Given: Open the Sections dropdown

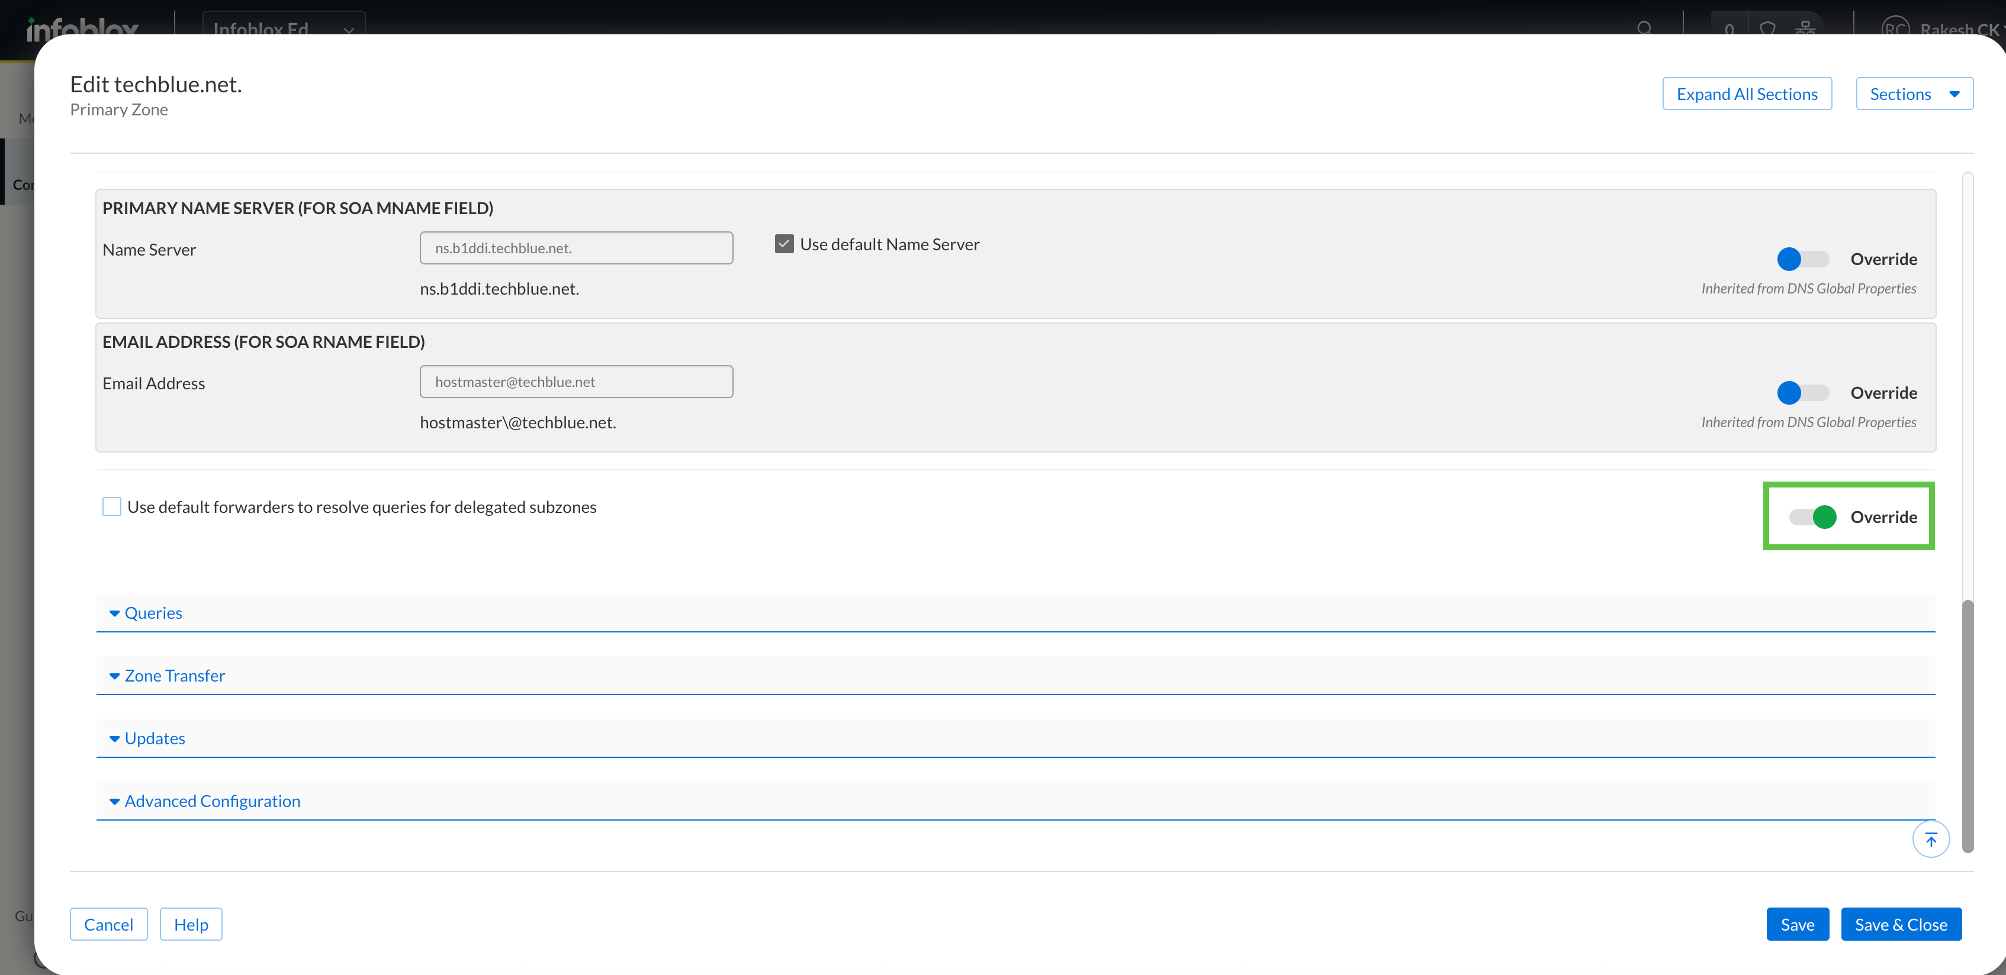Looking at the screenshot, I should (1913, 94).
